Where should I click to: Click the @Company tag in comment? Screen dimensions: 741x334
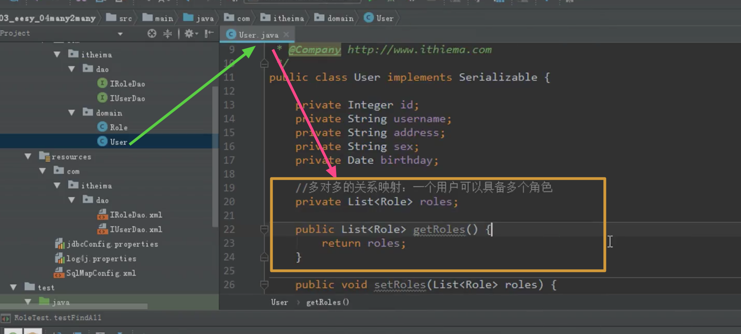[x=314, y=50]
